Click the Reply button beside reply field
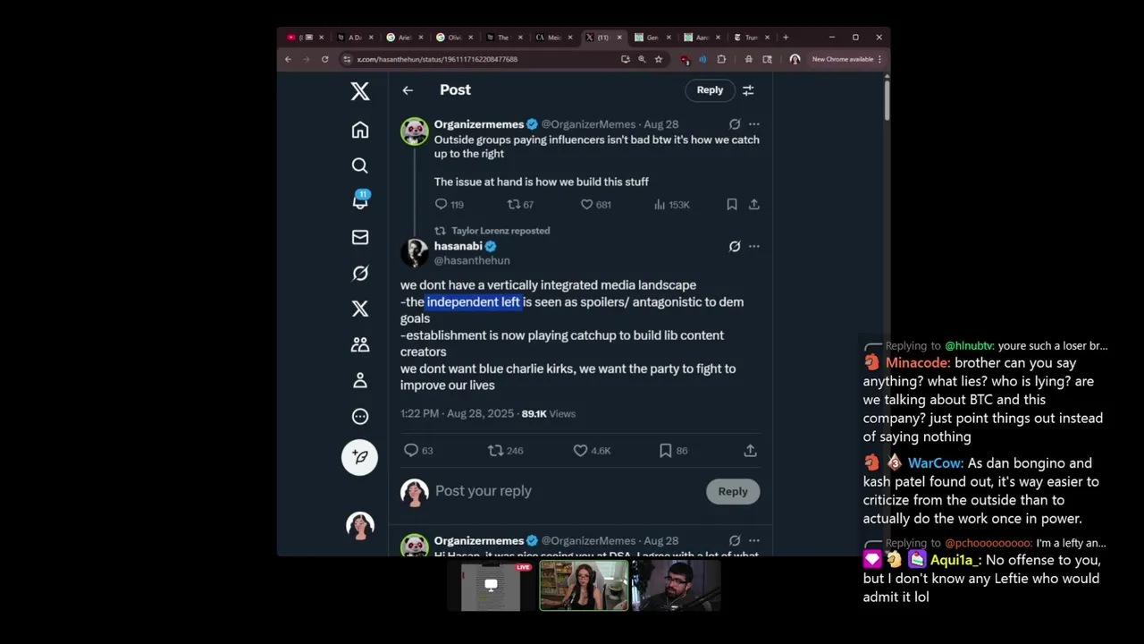This screenshot has height=644, width=1144. tap(733, 491)
